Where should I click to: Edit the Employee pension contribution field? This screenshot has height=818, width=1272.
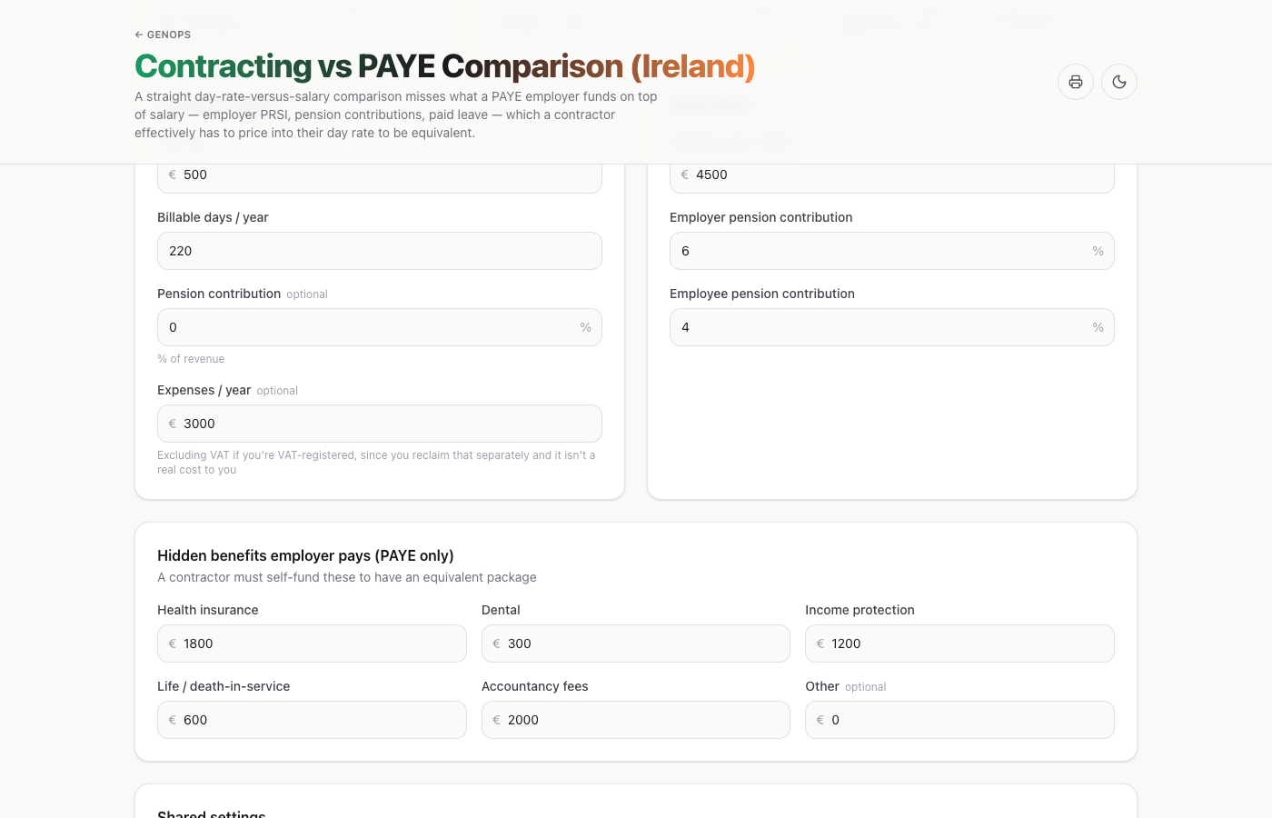pos(892,327)
